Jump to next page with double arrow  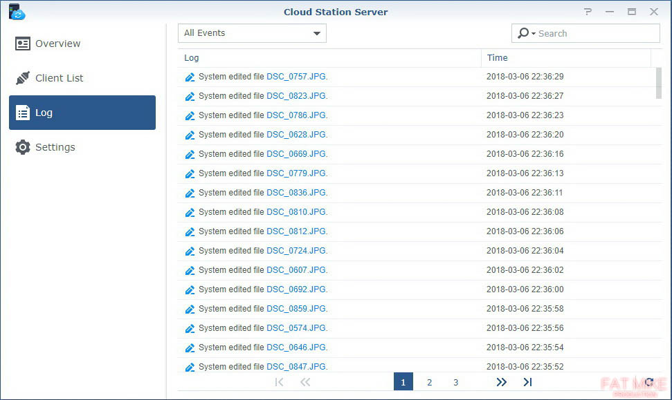point(502,382)
